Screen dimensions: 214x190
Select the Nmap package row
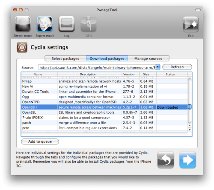tap(104, 81)
